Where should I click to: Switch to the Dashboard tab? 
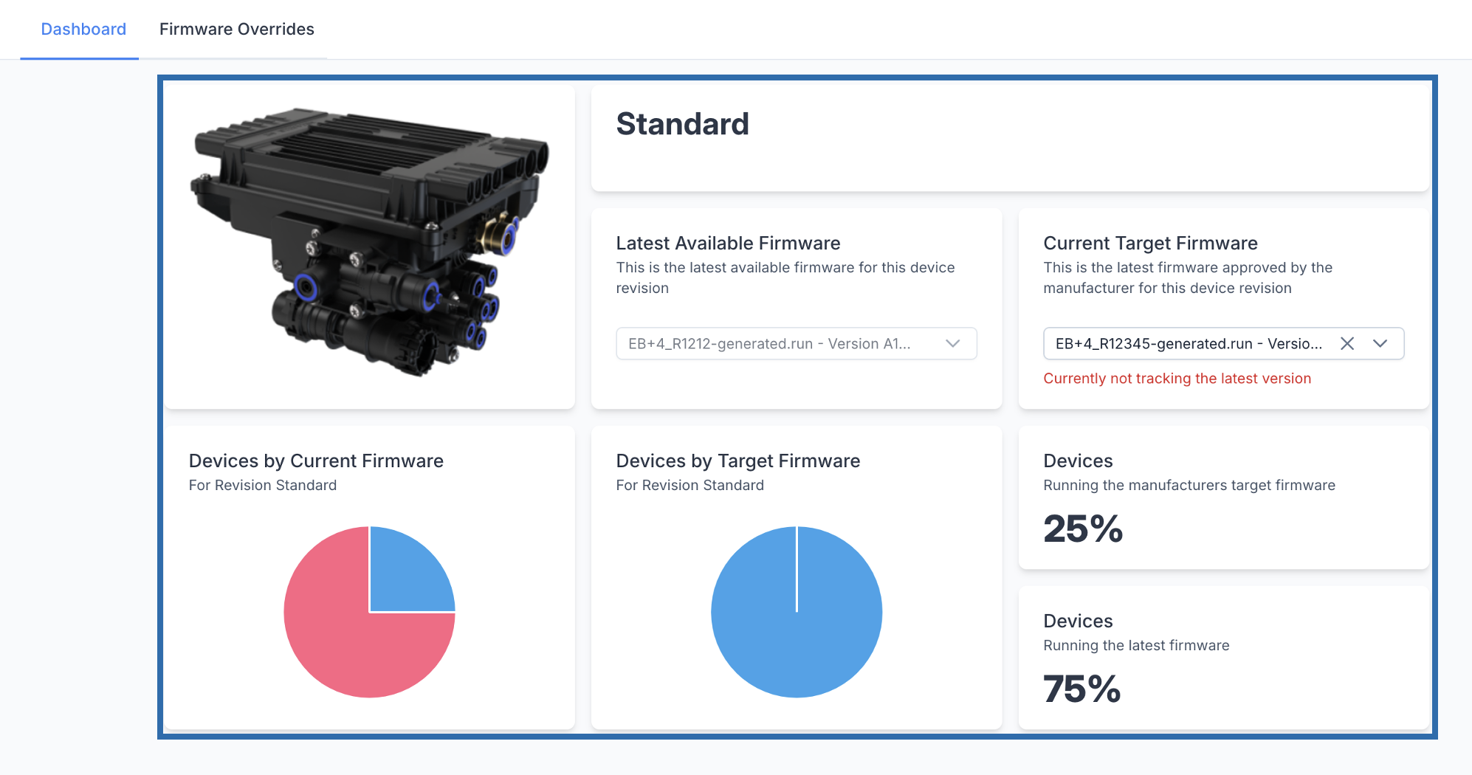tap(83, 30)
